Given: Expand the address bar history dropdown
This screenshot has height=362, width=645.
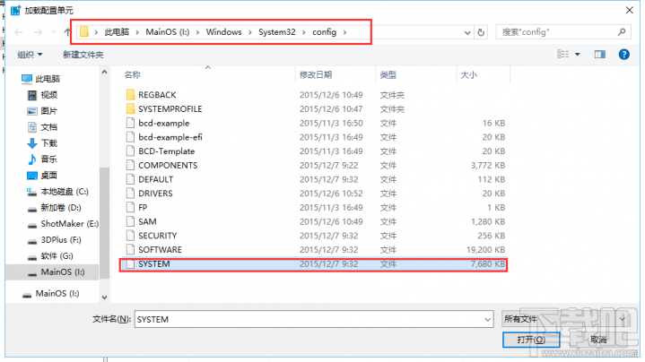Looking at the screenshot, I should coord(467,32).
